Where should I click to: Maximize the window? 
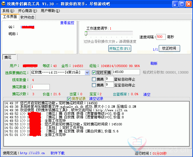(182, 4)
